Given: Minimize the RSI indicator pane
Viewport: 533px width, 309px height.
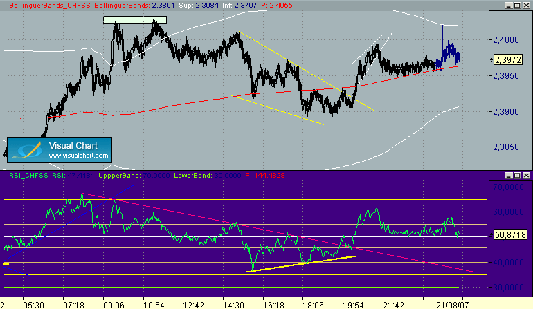Looking at the screenshot, I should point(509,175).
